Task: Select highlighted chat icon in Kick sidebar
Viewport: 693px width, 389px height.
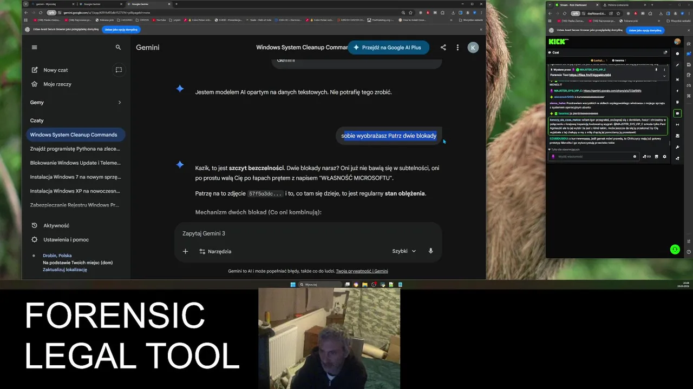Action: pyautogui.click(x=677, y=113)
